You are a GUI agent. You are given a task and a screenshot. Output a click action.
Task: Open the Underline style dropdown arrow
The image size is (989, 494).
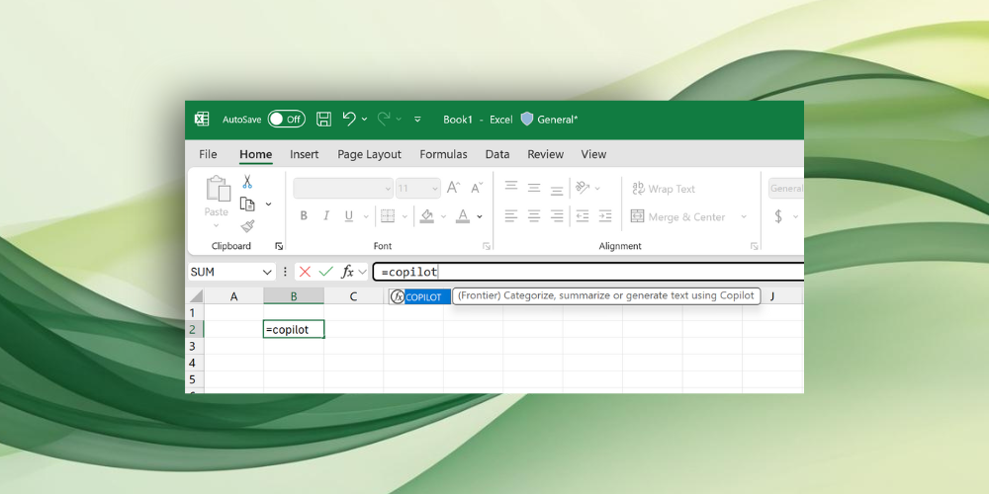(365, 216)
